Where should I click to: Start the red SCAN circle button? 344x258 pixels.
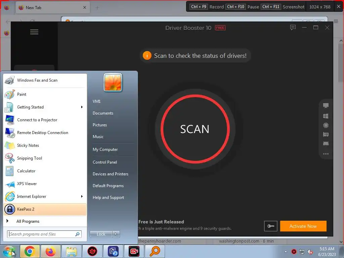(195, 129)
